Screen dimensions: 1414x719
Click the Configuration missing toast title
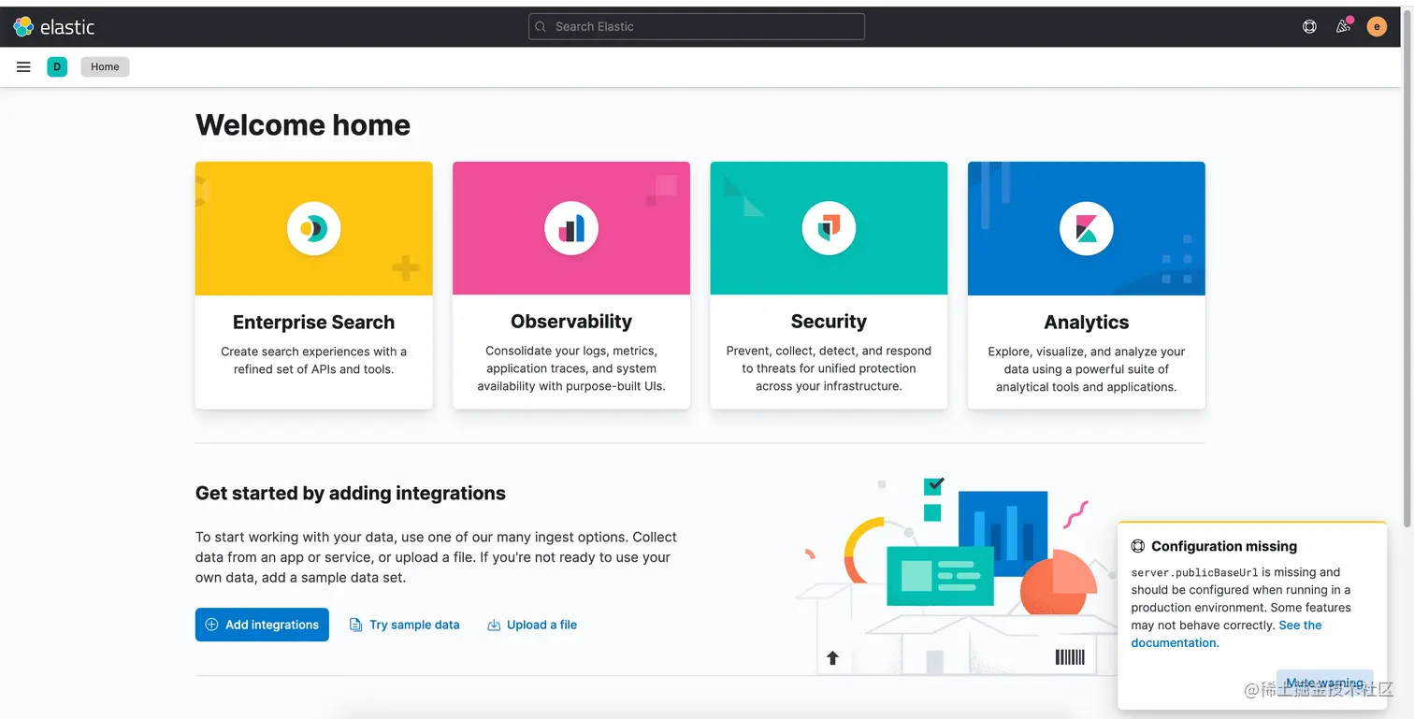[x=1224, y=546]
